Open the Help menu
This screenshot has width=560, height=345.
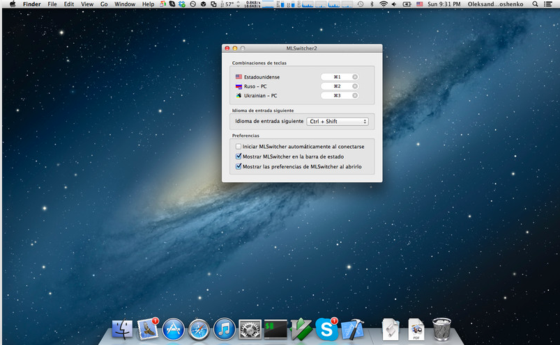pyautogui.click(x=149, y=4)
